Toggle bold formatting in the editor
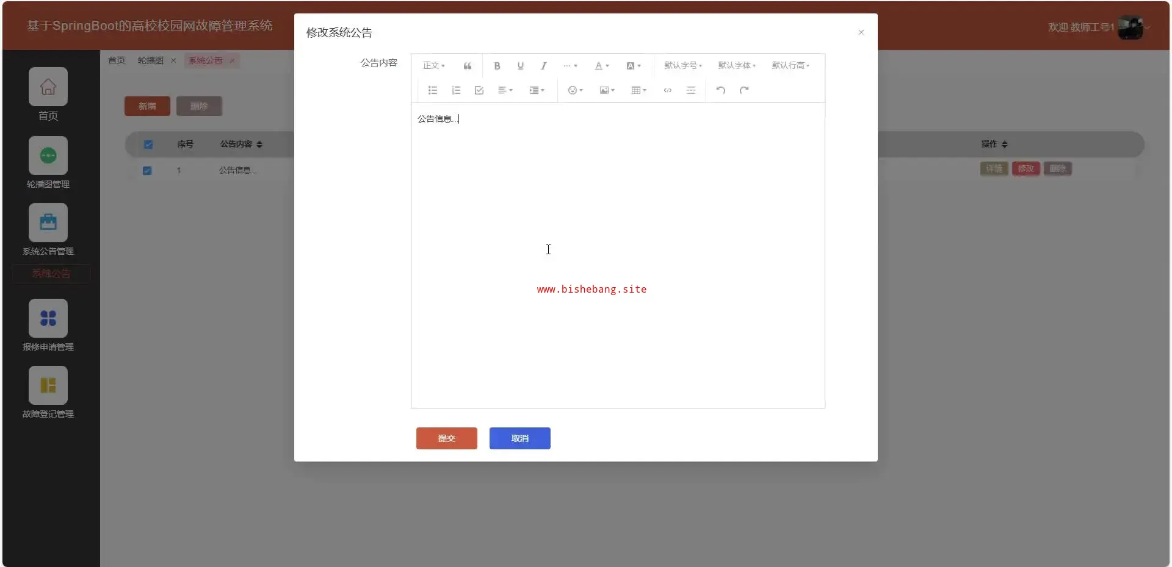The height and width of the screenshot is (567, 1172). pyautogui.click(x=497, y=66)
